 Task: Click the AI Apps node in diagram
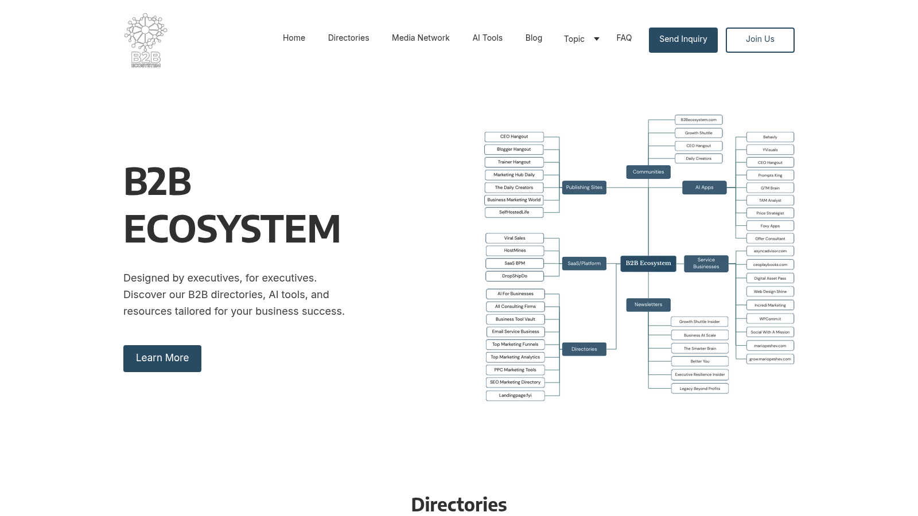pyautogui.click(x=705, y=187)
